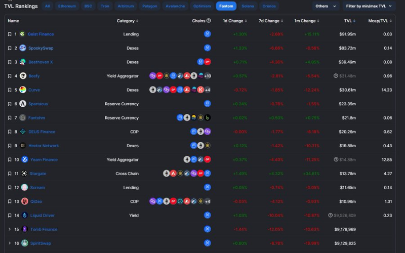Switch to the Ethereum chain tab
This screenshot has width=405, height=253.
[x=67, y=6]
